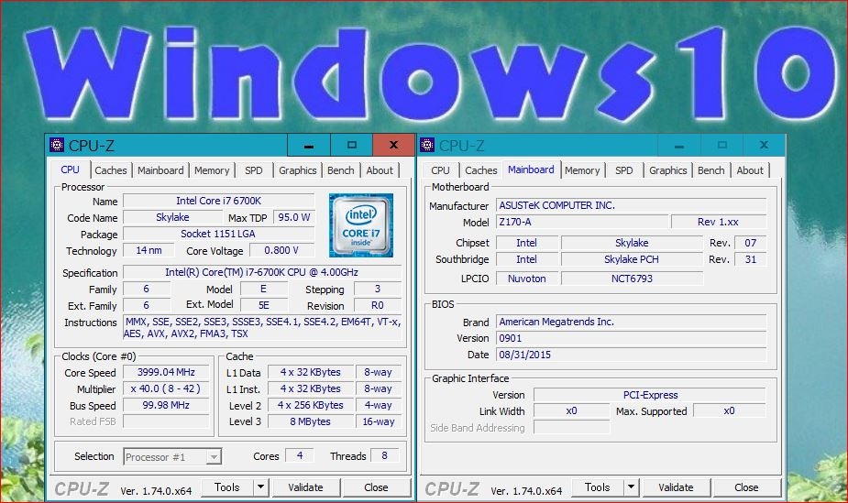The width and height of the screenshot is (848, 503).
Task: Click the Threads count value 8
Action: [384, 455]
